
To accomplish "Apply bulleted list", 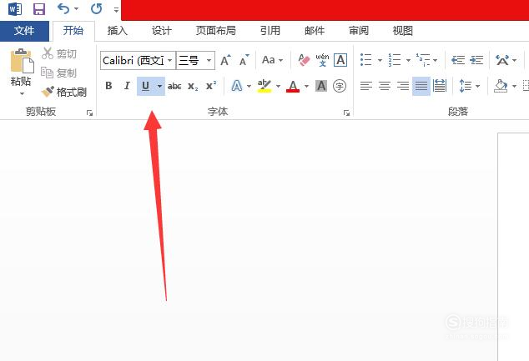I will (x=366, y=60).
